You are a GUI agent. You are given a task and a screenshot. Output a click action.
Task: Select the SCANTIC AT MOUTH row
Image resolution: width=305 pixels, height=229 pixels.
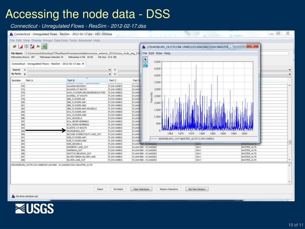pos(149,128)
